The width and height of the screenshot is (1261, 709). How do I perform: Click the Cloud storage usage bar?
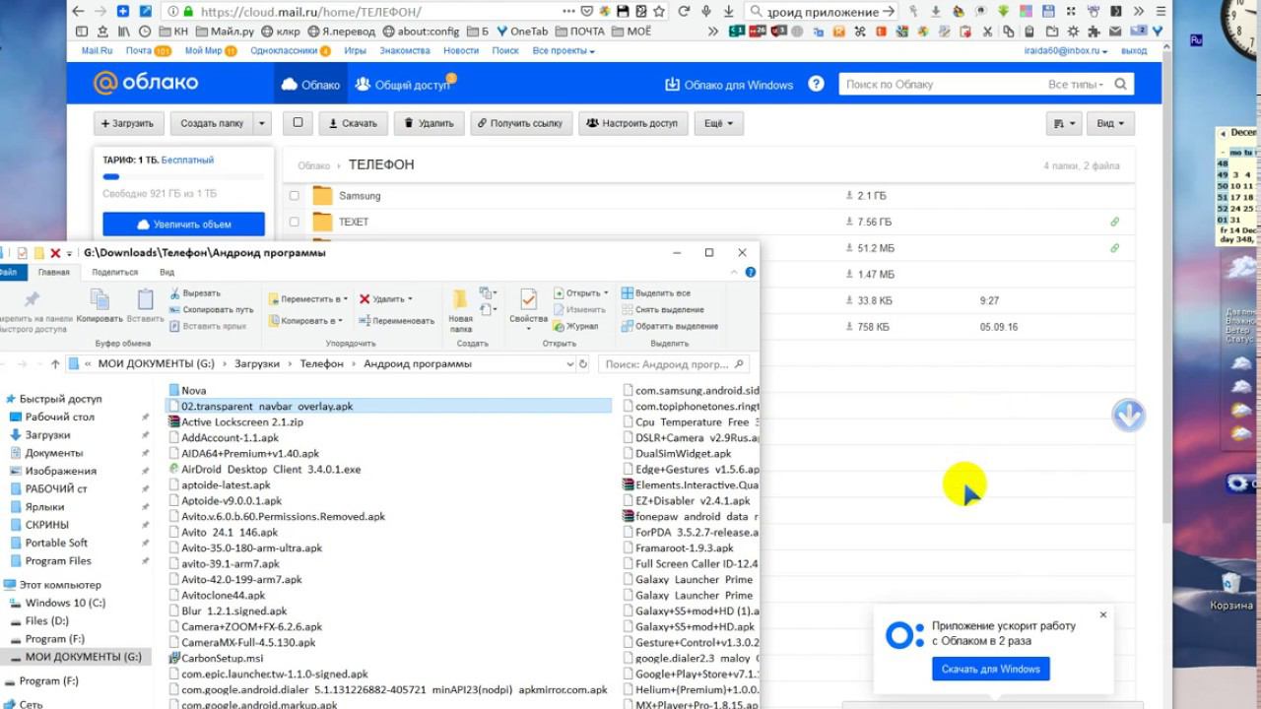coord(183,177)
